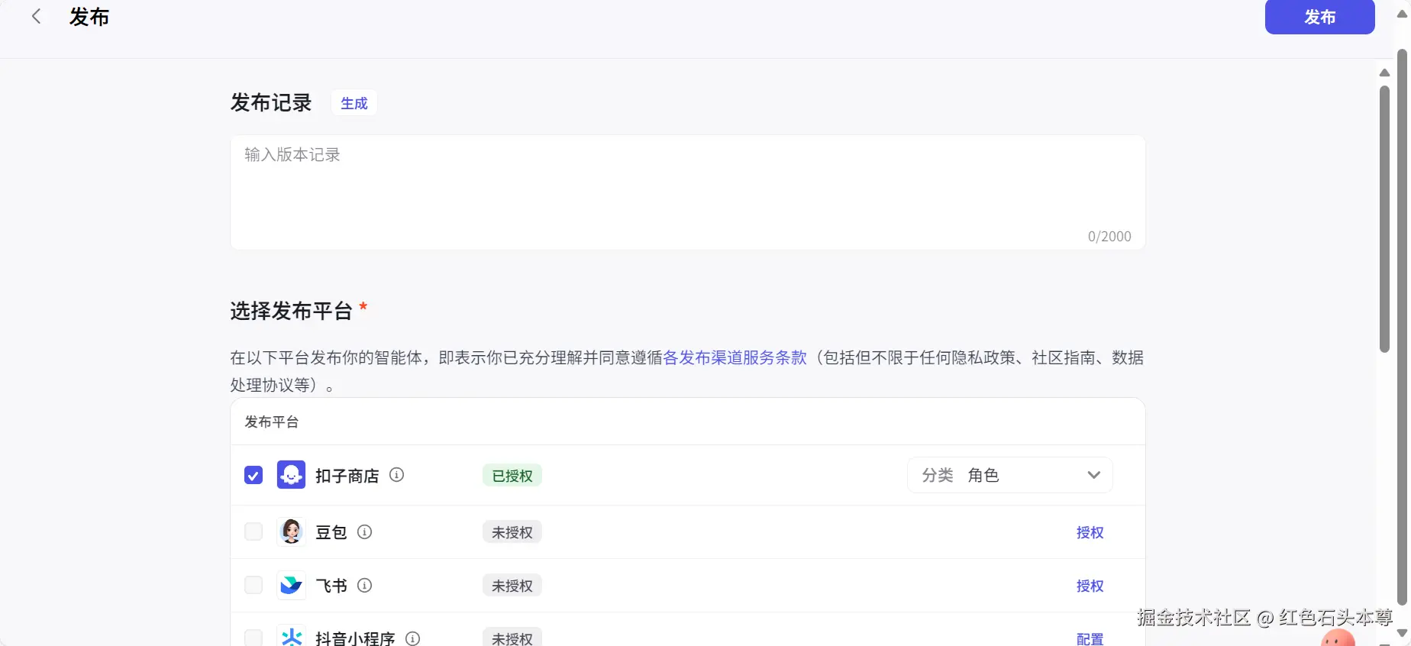The height and width of the screenshot is (646, 1411).
Task: Click the outer scrollbar up arrow
Action: 1402,14
